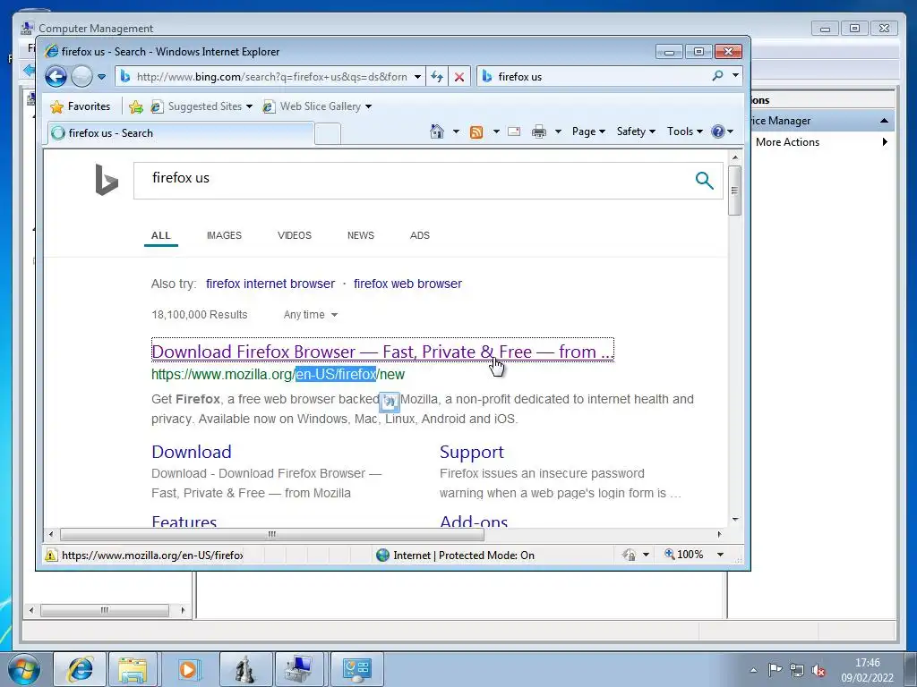Open the Page menu
917x687 pixels.
click(x=588, y=131)
